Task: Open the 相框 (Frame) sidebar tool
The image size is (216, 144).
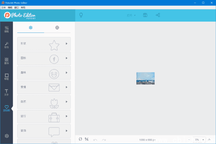Action: click(x=6, y=77)
